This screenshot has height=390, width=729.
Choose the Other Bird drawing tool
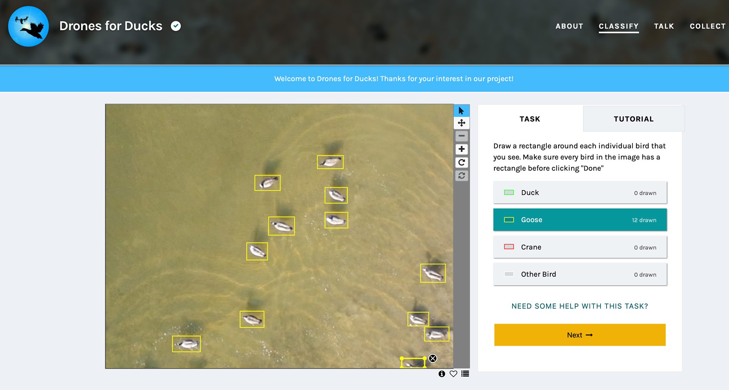[580, 274]
